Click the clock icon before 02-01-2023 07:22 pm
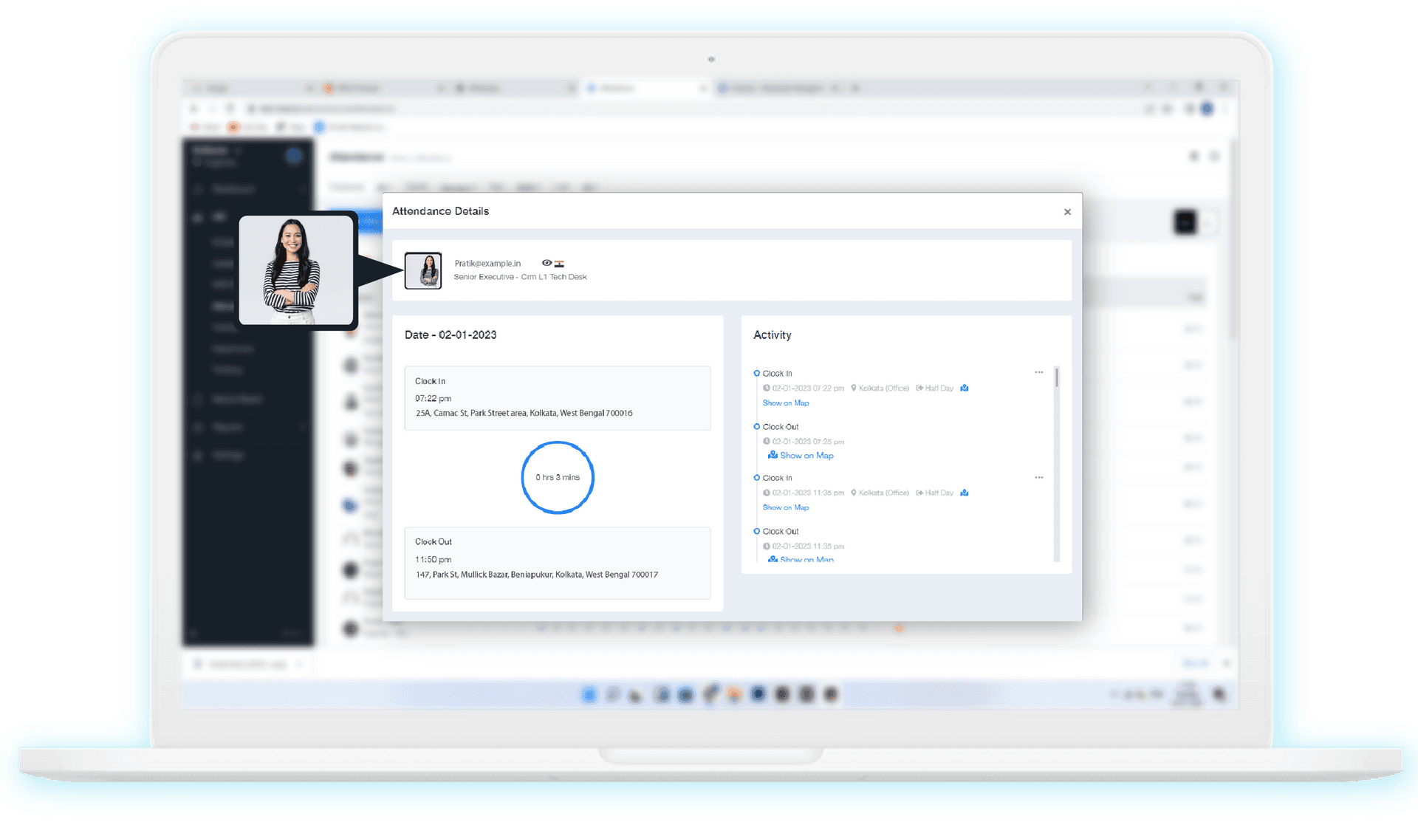This screenshot has width=1418, height=822. click(x=767, y=388)
